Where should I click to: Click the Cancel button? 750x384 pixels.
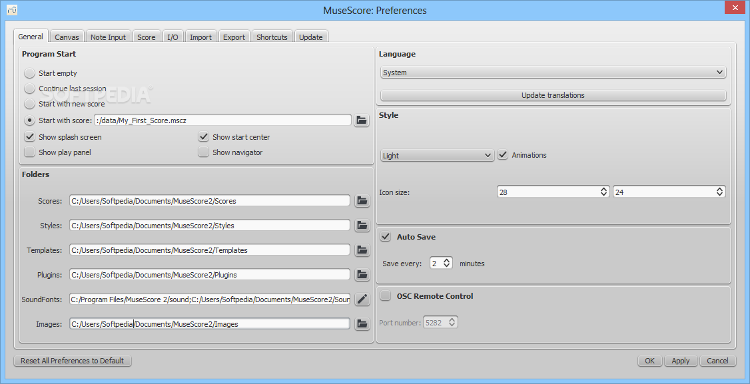pos(717,361)
